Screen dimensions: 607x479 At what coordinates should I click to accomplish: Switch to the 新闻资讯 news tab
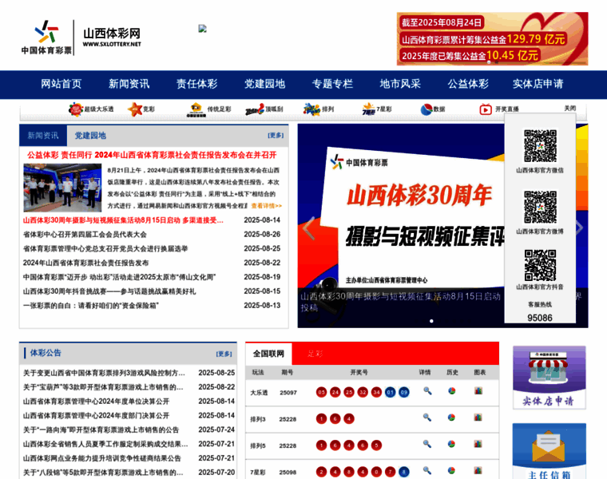click(43, 136)
